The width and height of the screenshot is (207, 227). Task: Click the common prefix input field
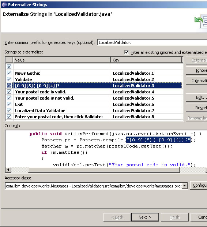152,42
